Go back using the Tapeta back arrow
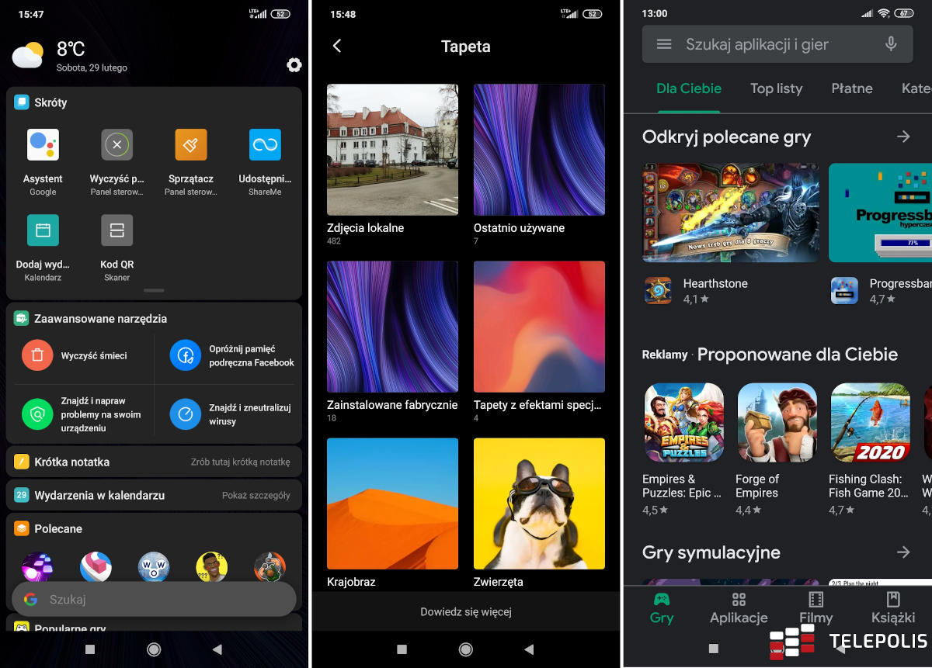This screenshot has height=668, width=932. 337,47
